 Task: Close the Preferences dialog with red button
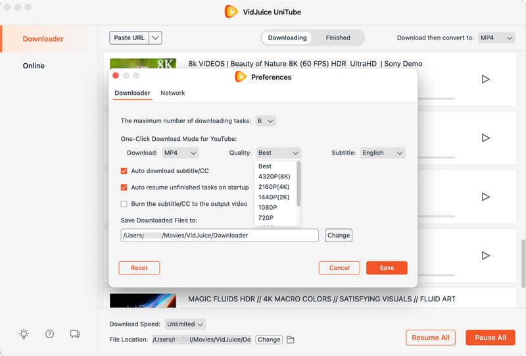116,76
